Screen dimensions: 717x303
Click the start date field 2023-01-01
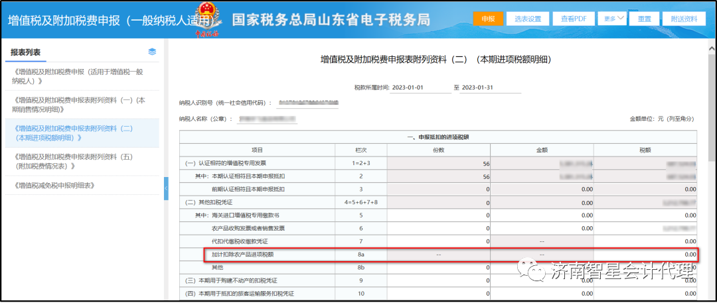point(421,88)
